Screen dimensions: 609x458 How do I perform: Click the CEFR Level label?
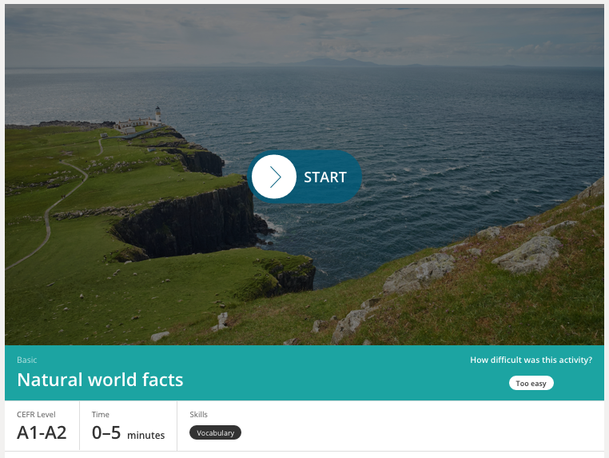(36, 415)
